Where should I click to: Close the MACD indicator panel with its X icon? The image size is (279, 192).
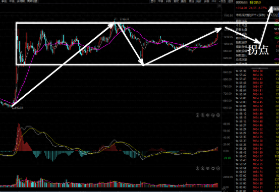click(x=218, y=115)
